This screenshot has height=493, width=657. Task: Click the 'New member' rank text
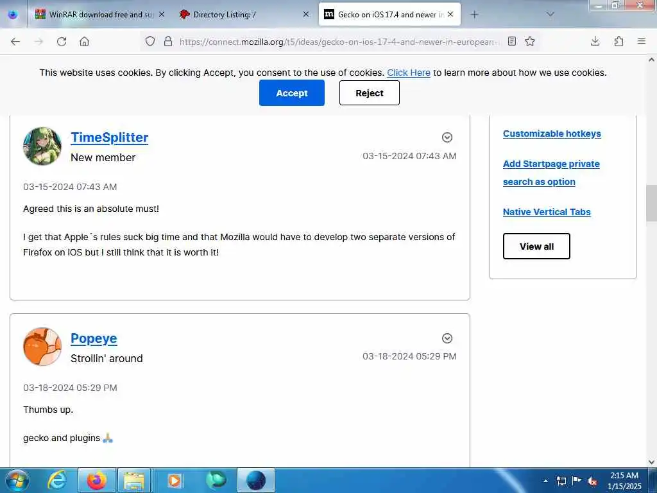click(x=103, y=158)
